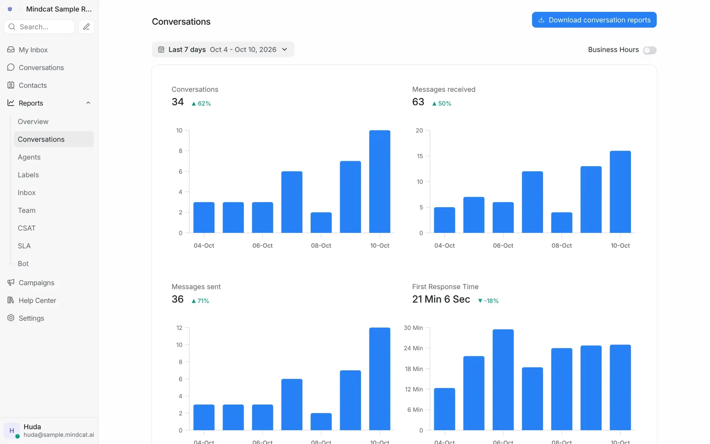Open the workspace switcher Mindcat Sample R...

[59, 9]
